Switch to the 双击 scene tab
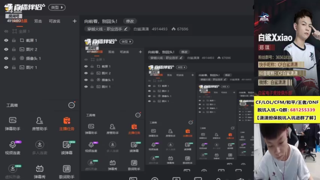This screenshot has width=320, height=180. tap(38, 21)
